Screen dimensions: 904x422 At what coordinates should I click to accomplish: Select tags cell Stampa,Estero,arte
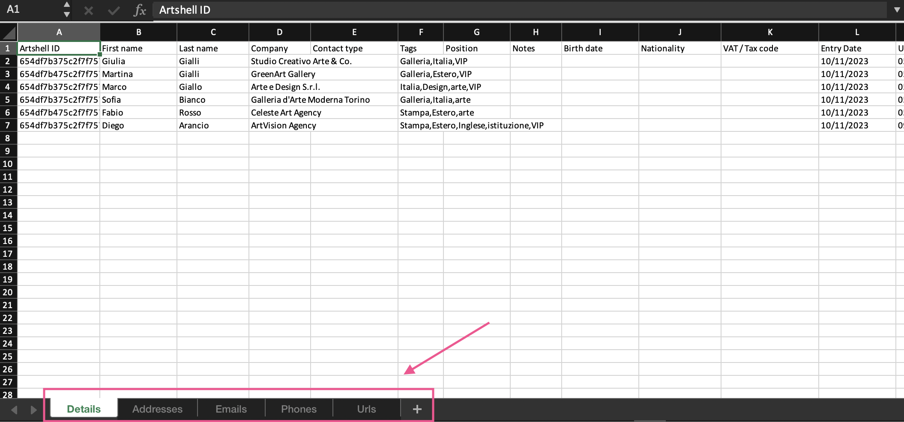(421, 113)
